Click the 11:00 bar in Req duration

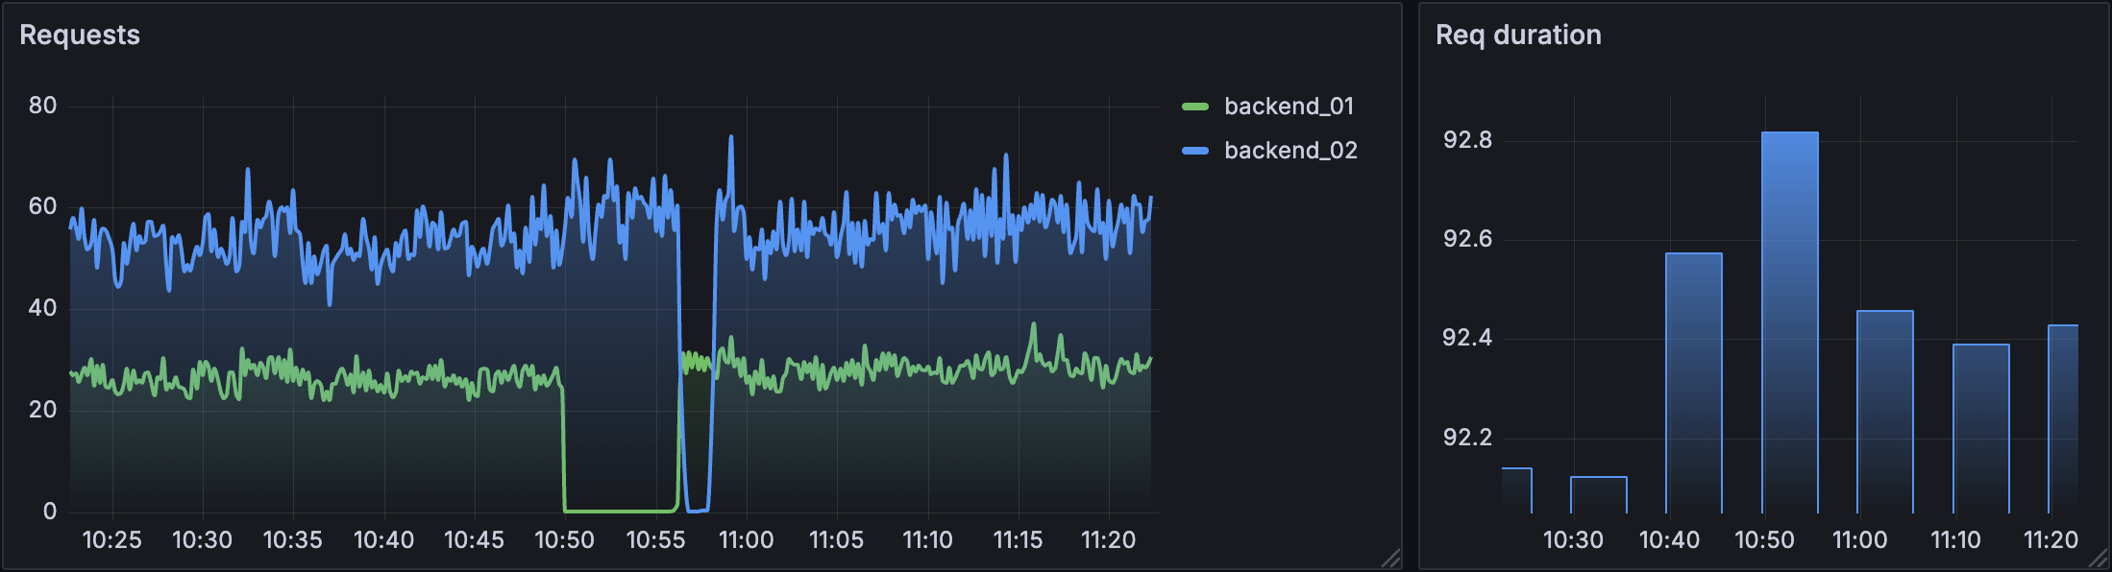1884,411
